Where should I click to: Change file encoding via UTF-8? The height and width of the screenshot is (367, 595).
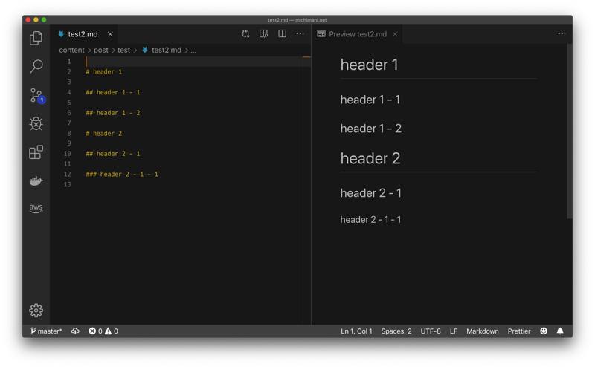[x=431, y=331]
